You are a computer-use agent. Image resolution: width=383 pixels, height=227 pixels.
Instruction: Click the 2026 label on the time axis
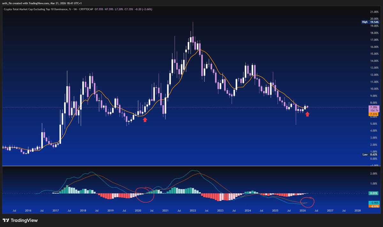point(303,211)
